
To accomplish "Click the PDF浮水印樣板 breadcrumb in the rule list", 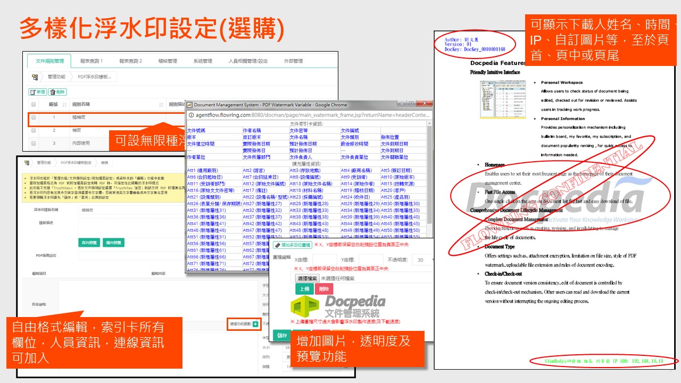I will 95,77.
